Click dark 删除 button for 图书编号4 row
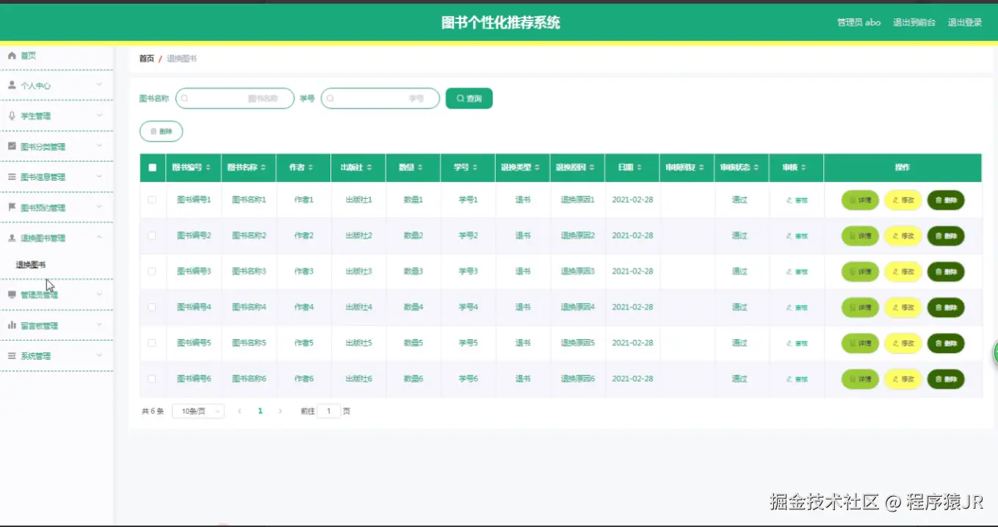Viewport: 998px width, 527px height. (x=946, y=307)
